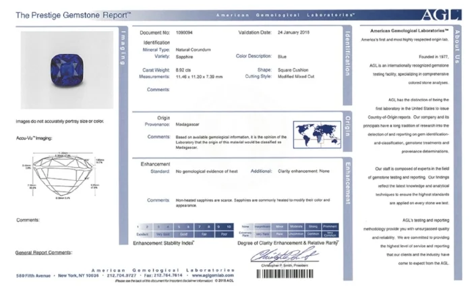Click the Minor clarity enhancement cell
472x286 pixels.
pos(279,227)
